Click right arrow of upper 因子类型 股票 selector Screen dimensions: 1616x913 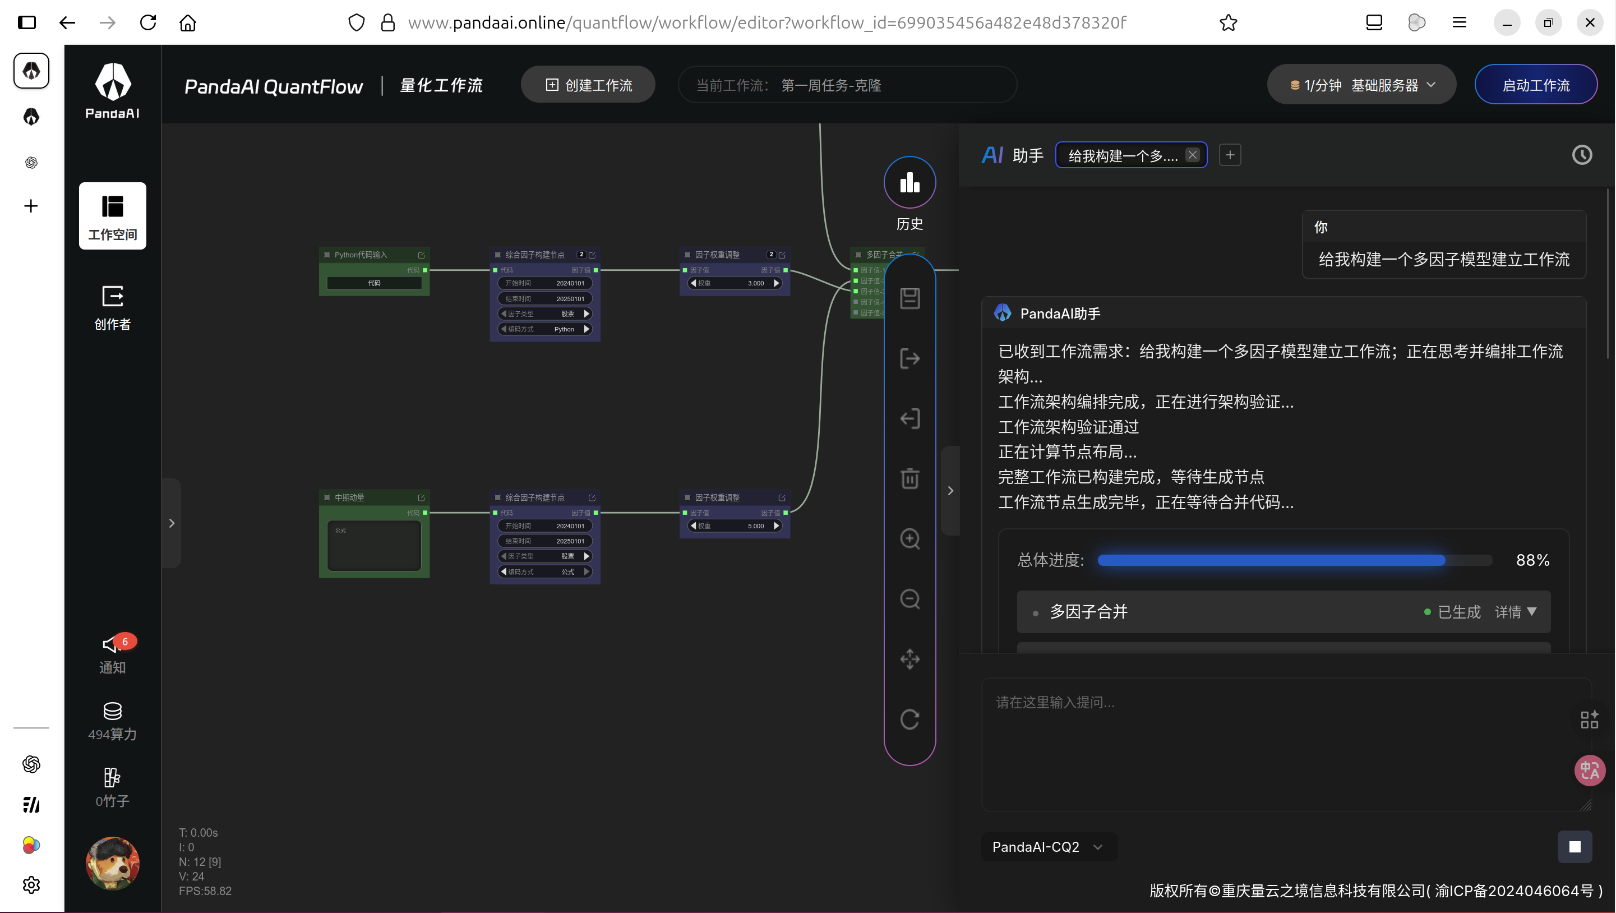(587, 313)
